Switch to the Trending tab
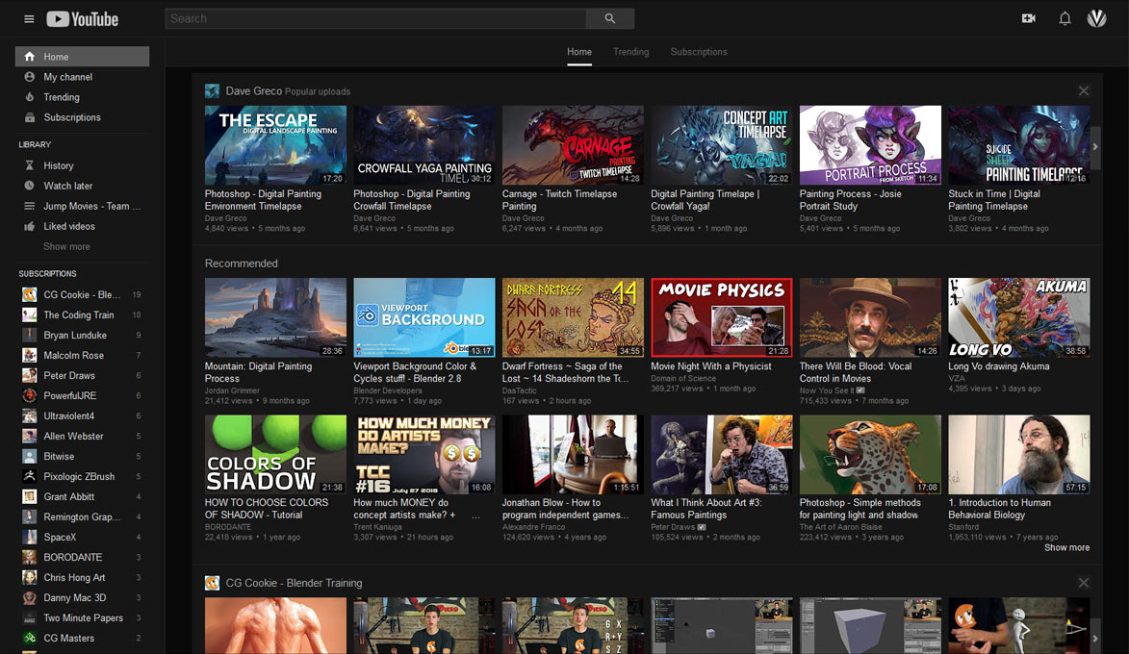The height and width of the screenshot is (654, 1129). click(x=630, y=52)
